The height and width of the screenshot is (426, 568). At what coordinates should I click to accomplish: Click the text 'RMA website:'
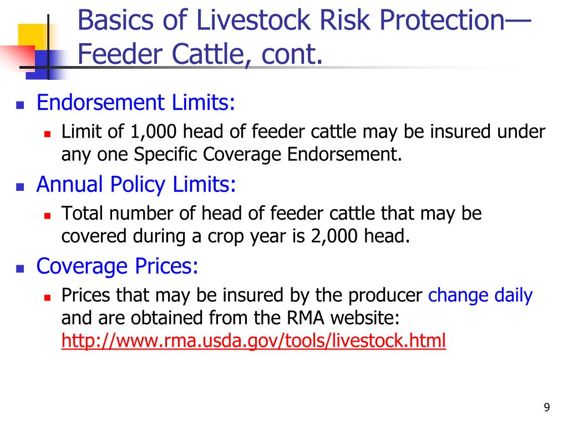[343, 318]
